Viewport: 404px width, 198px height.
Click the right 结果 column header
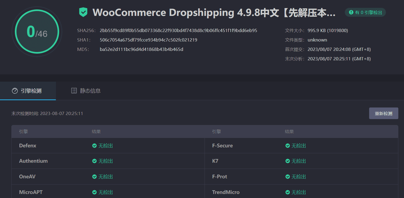[x=289, y=132]
